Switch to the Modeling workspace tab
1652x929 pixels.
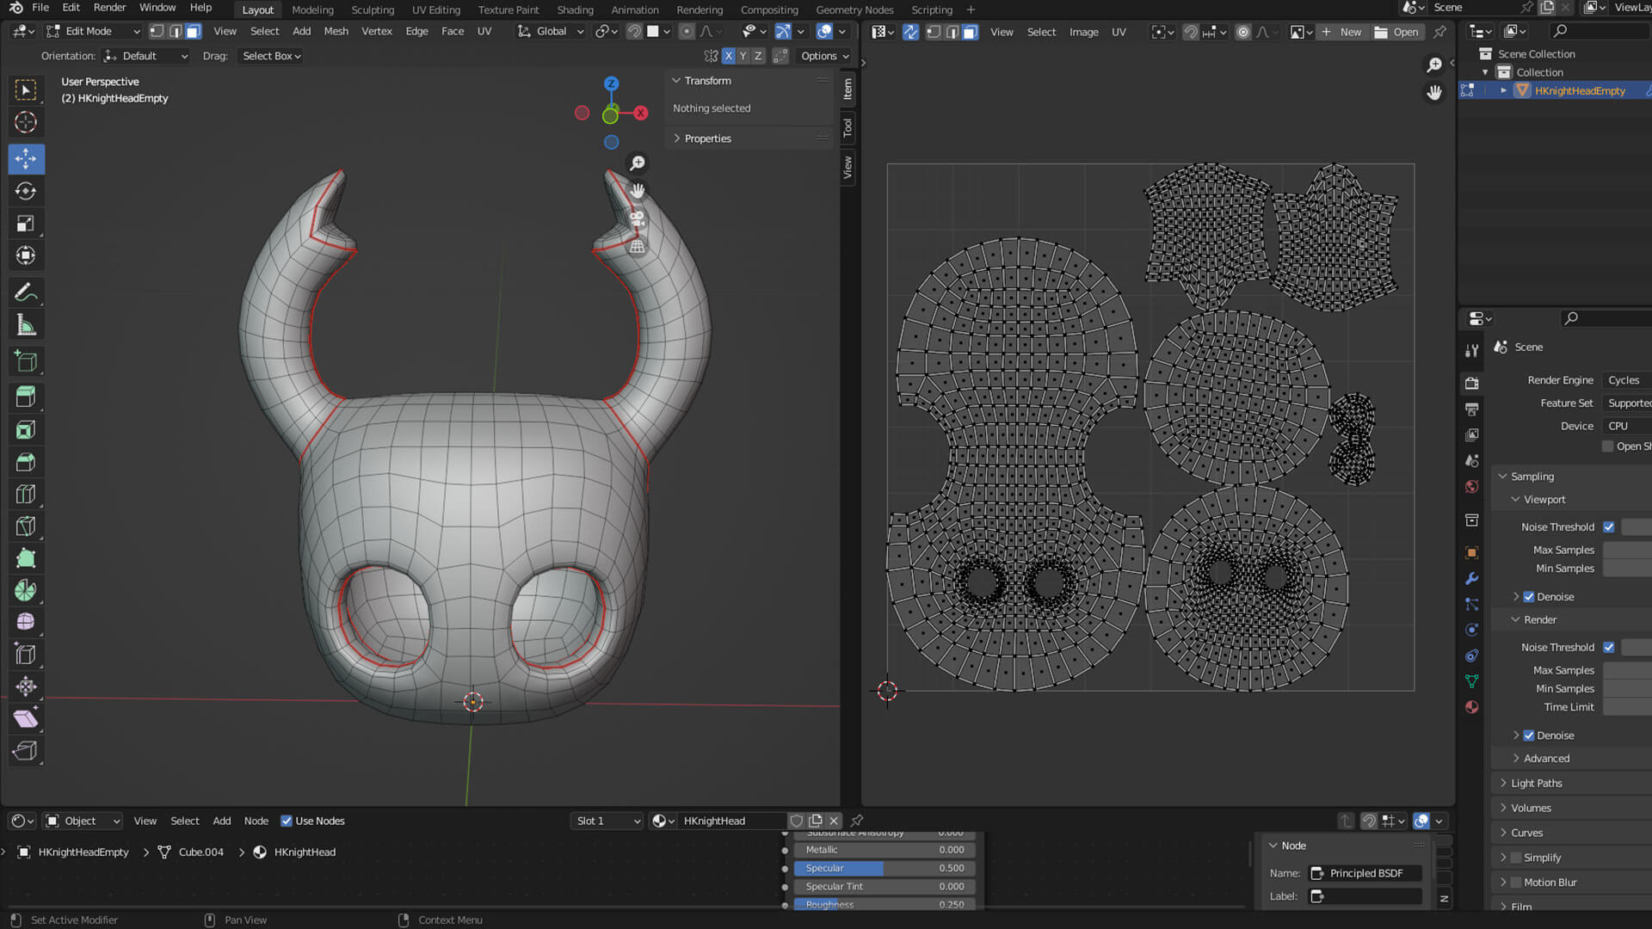click(x=312, y=9)
